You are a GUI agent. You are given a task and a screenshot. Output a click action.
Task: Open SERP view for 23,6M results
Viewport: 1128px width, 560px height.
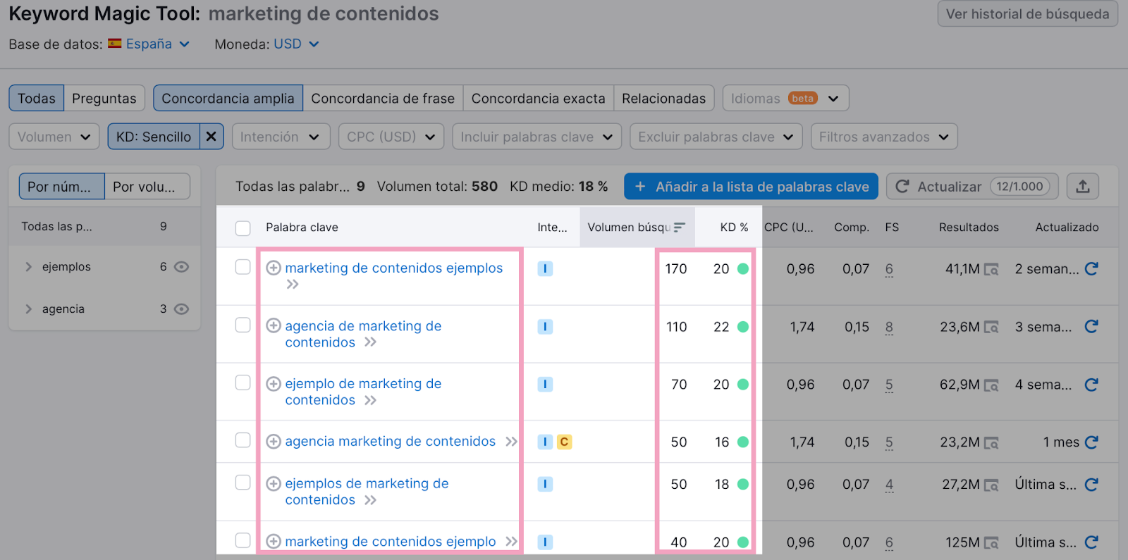click(991, 327)
